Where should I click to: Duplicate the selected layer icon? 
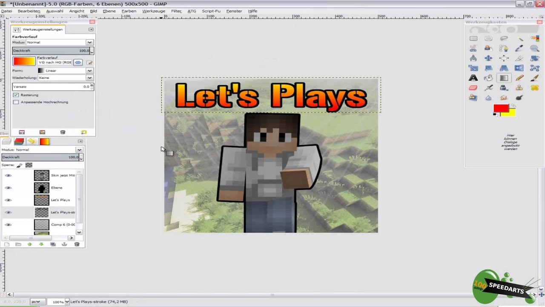point(53,244)
